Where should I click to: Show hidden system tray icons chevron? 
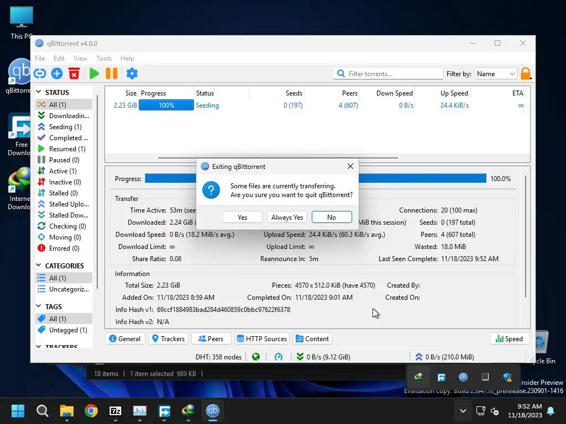click(463, 411)
